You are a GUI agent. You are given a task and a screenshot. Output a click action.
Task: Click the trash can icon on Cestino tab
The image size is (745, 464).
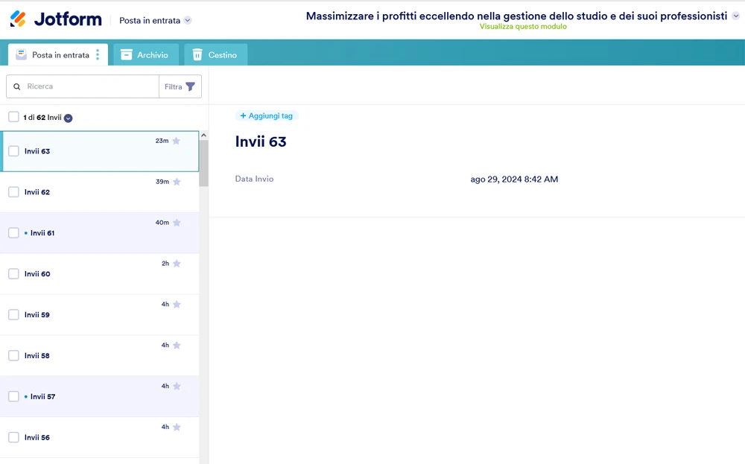point(197,54)
